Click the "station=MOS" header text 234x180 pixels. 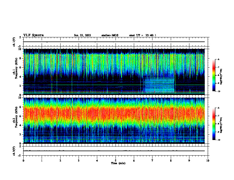tap(110, 35)
